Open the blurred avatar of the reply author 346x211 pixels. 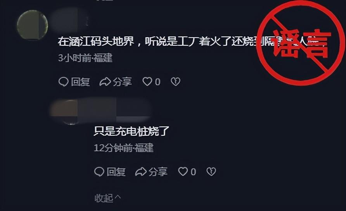pos(69,112)
